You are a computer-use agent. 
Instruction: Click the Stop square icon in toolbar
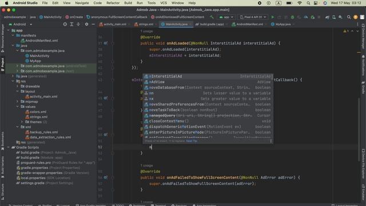[x=319, y=17]
